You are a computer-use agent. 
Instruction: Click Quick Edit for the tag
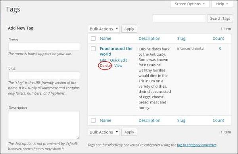[118, 60]
